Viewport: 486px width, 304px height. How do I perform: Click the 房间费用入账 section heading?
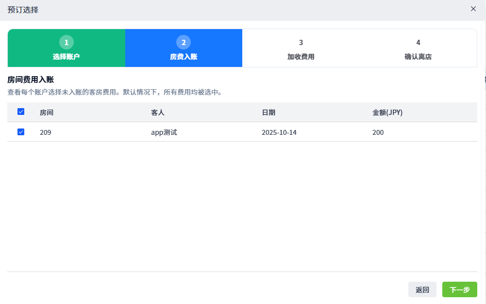[30, 80]
